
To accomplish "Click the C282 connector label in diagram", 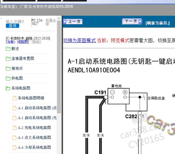I will point(131,117).
